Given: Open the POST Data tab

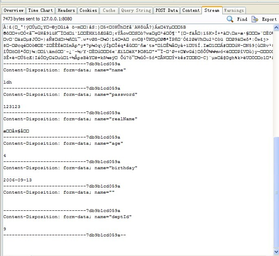Looking at the screenshot, I should [167, 10].
